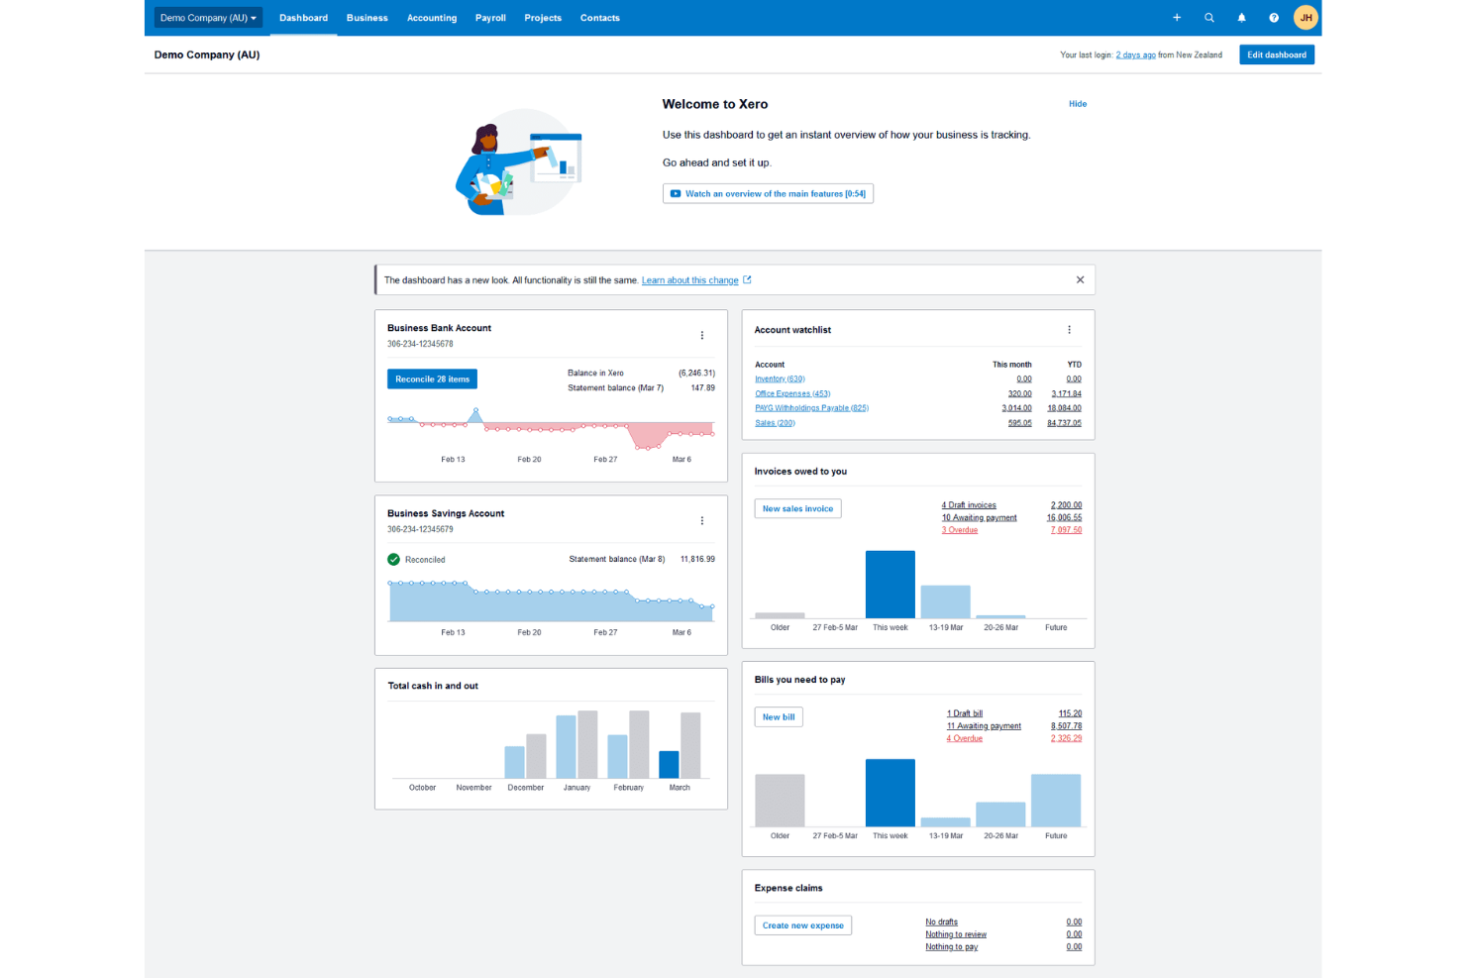Click the Business Savings Account title
The height and width of the screenshot is (978, 1466).
[x=446, y=513]
